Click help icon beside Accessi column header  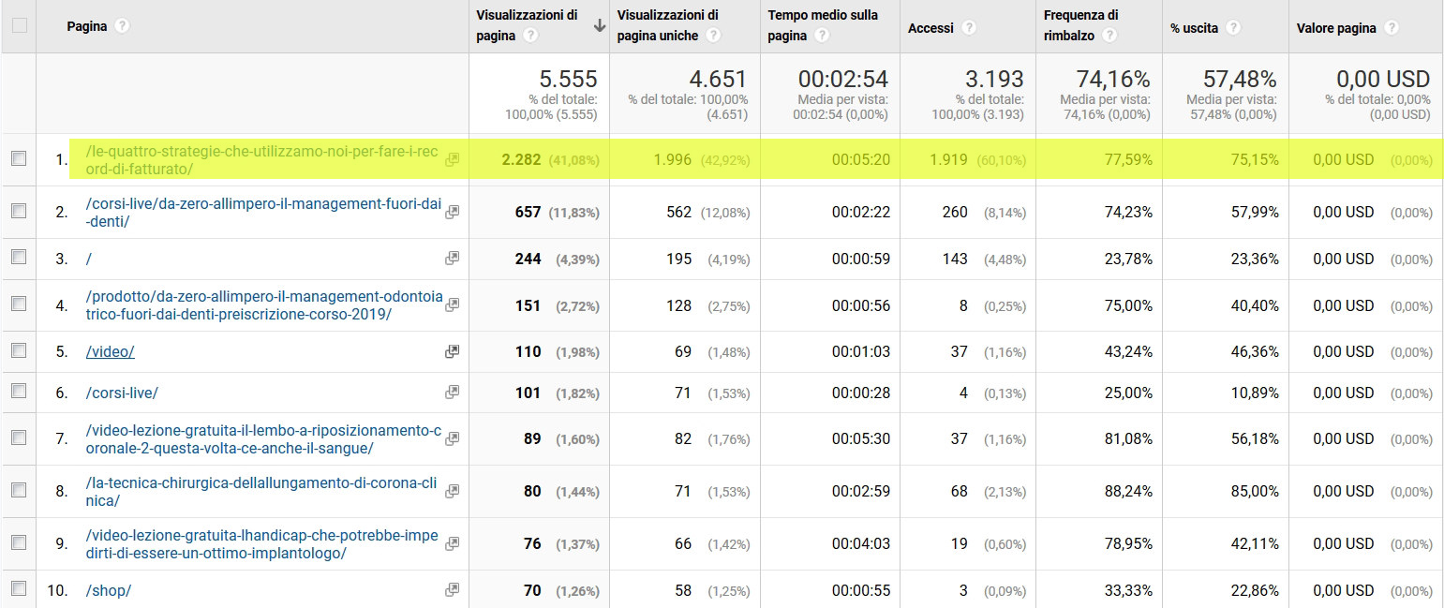point(969,28)
